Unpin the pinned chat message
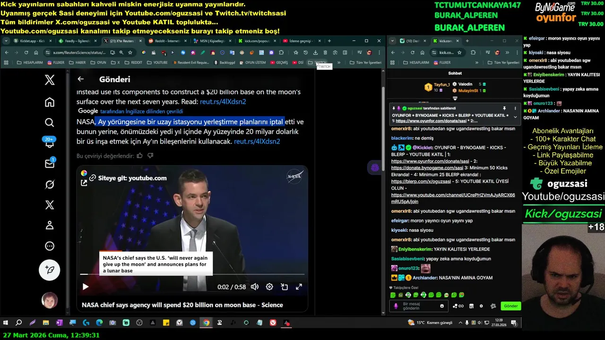 pos(504,108)
